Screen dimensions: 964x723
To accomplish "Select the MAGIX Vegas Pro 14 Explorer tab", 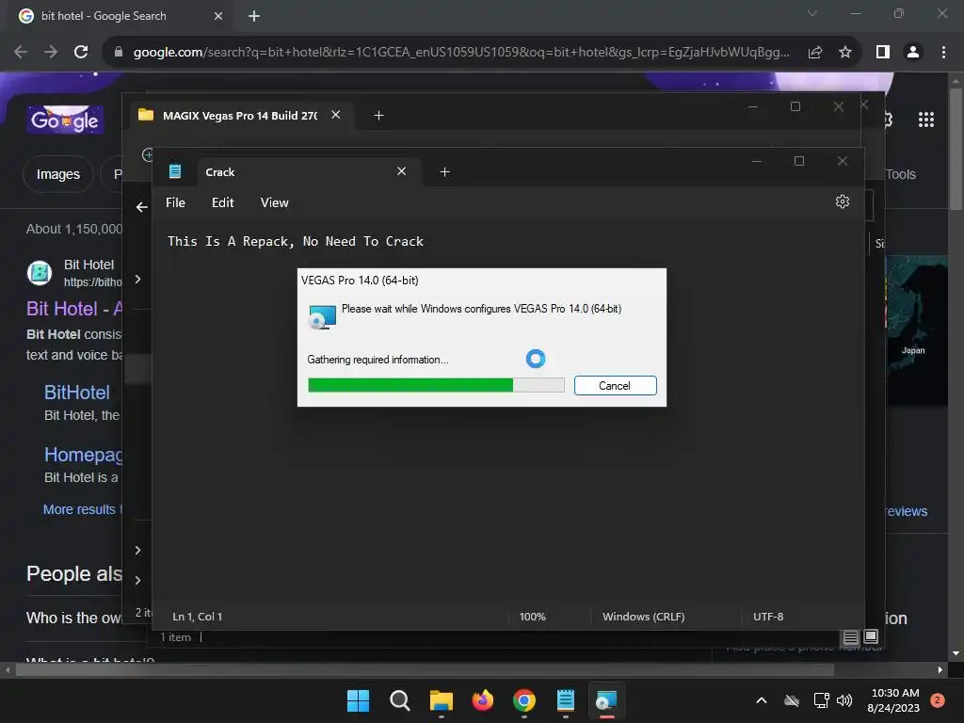I will point(240,115).
